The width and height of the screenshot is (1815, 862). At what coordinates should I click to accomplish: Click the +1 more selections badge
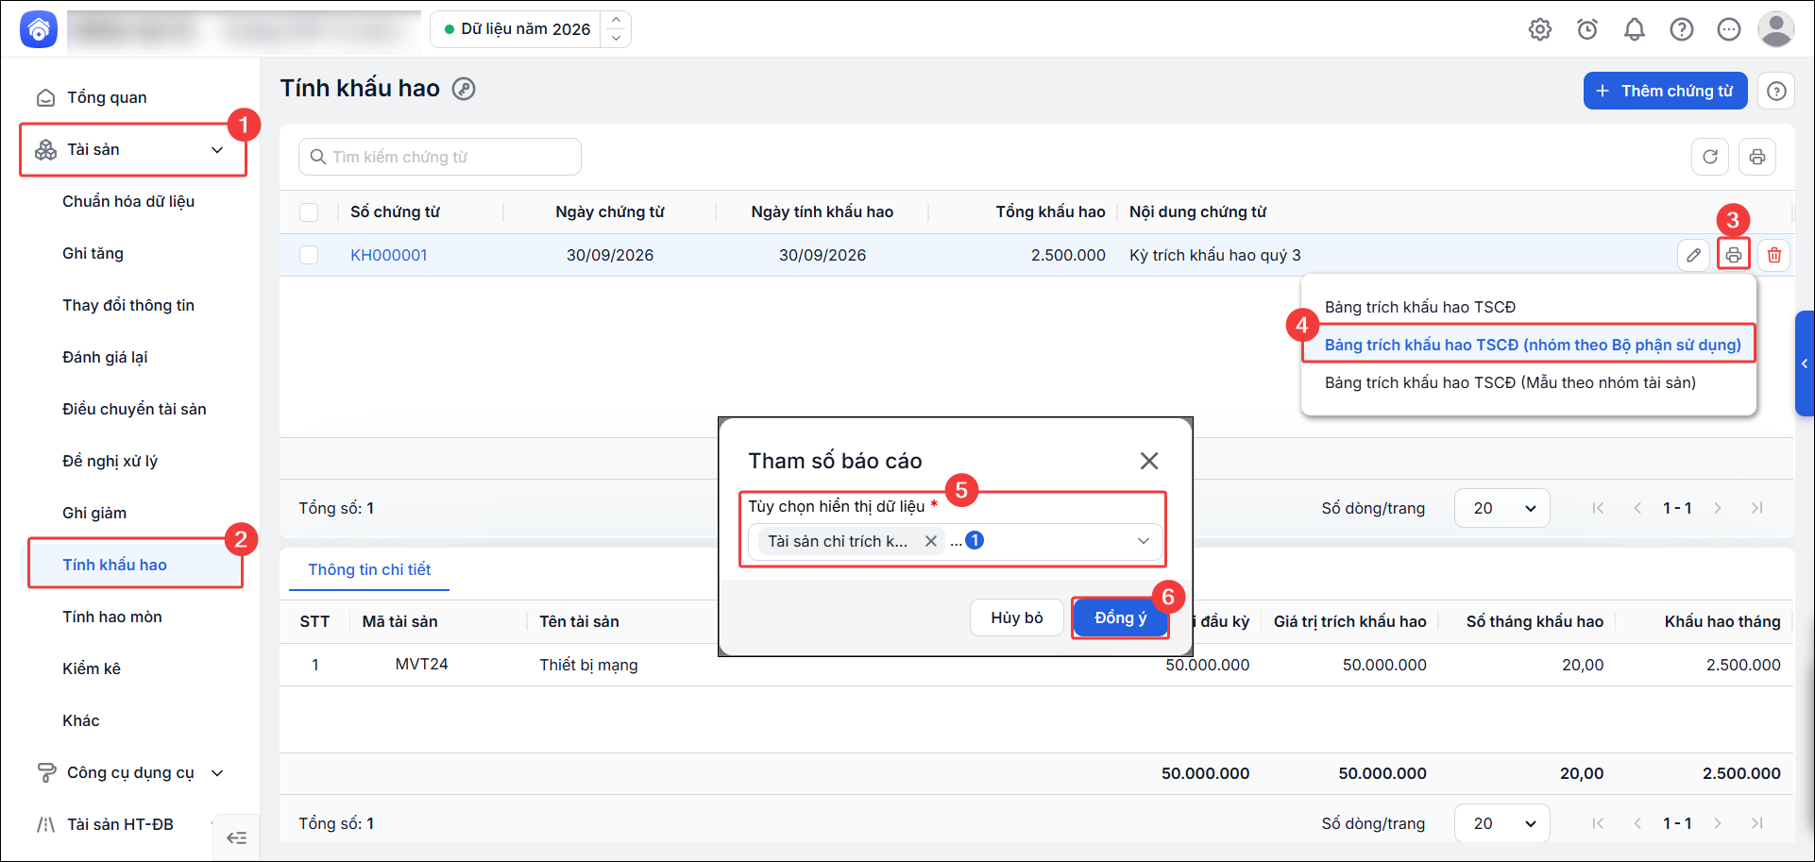pyautogui.click(x=975, y=540)
